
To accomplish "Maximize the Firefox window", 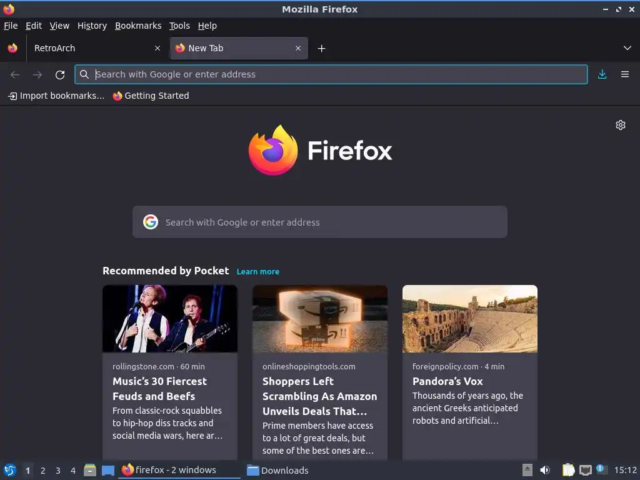I will [x=619, y=9].
